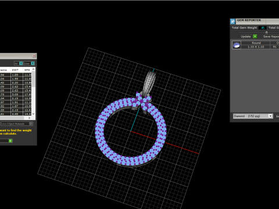Select the 1.10 X 1.10 size cell
279x209 pixels.
(x=256, y=47)
